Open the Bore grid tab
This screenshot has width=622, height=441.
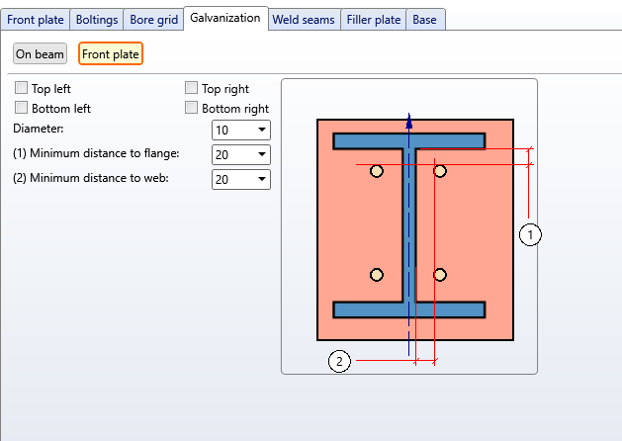(153, 19)
